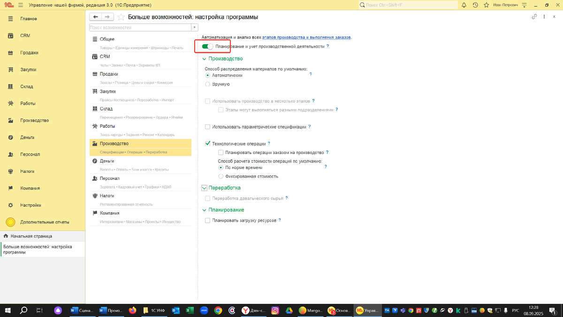Screen dimensions: 563x317
Task: Open Производство in the yellow navigation panel
Action: pos(34,120)
